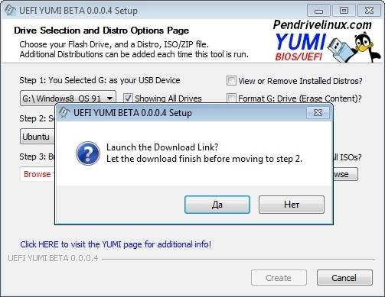Click 'UEFI YUMI BETA 0.0.0.4' footer text
This screenshot has height=297, width=385.
pyautogui.click(x=53, y=258)
